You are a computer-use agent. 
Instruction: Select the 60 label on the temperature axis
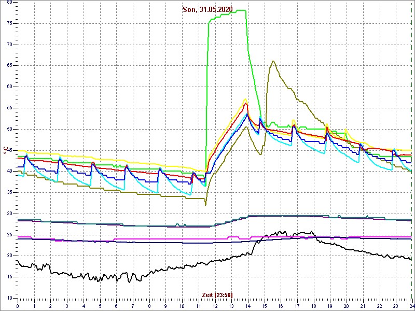[x=9, y=87]
